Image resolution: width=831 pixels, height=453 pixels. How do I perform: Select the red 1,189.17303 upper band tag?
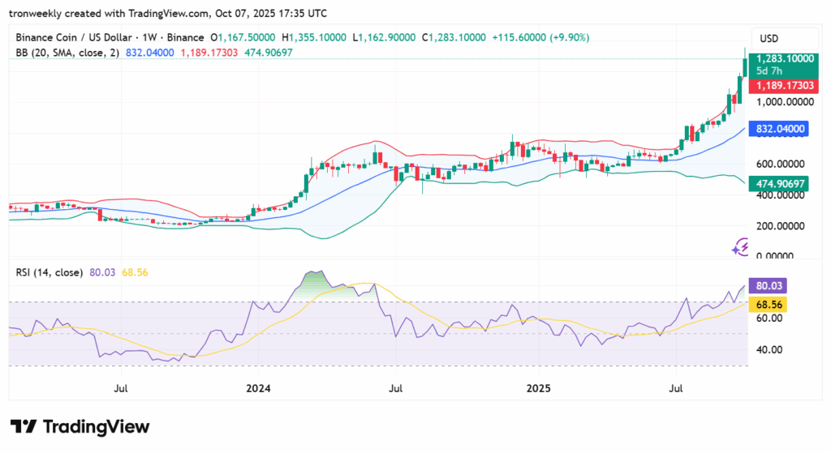(783, 85)
